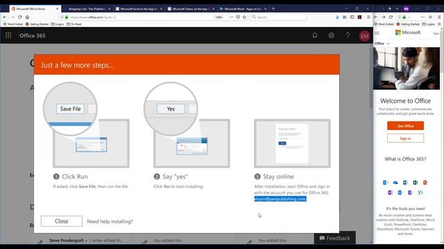Image resolution: width=444 pixels, height=249 pixels.
Task: Show the sidebars icon in main browser toolbar
Action: [x=352, y=17]
